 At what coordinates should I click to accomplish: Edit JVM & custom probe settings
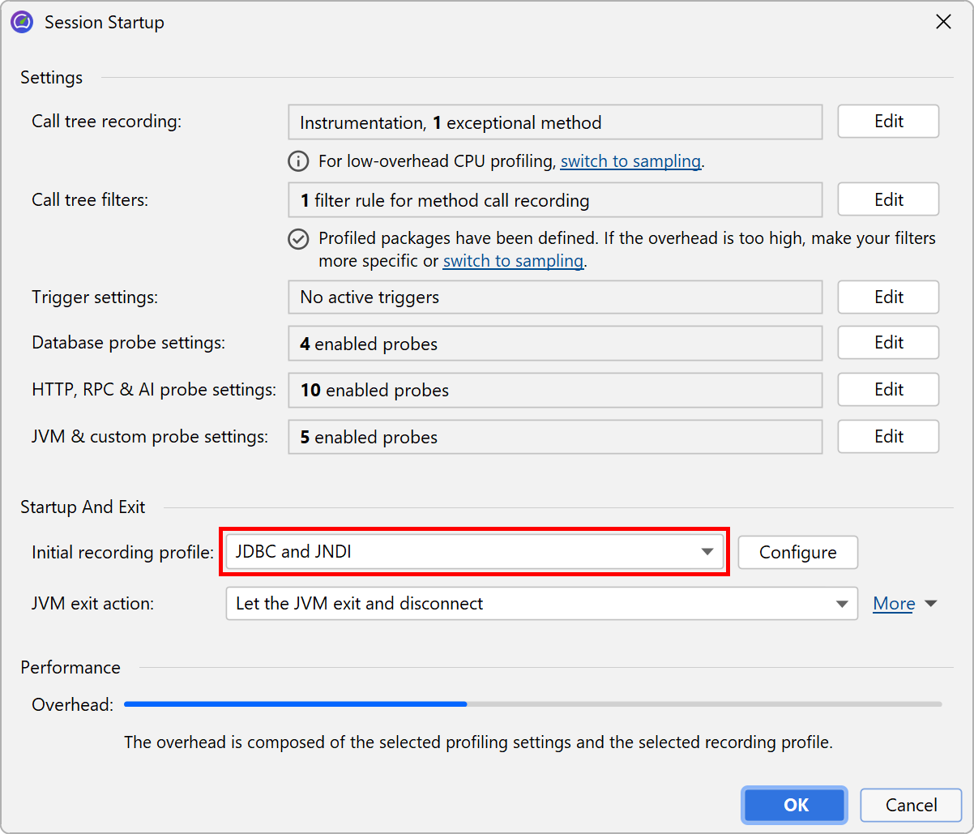tap(888, 437)
